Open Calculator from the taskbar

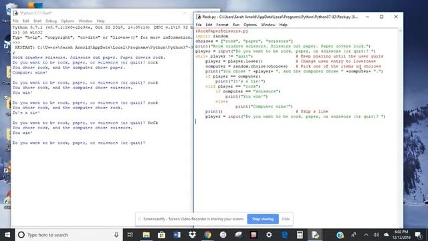tap(300, 235)
